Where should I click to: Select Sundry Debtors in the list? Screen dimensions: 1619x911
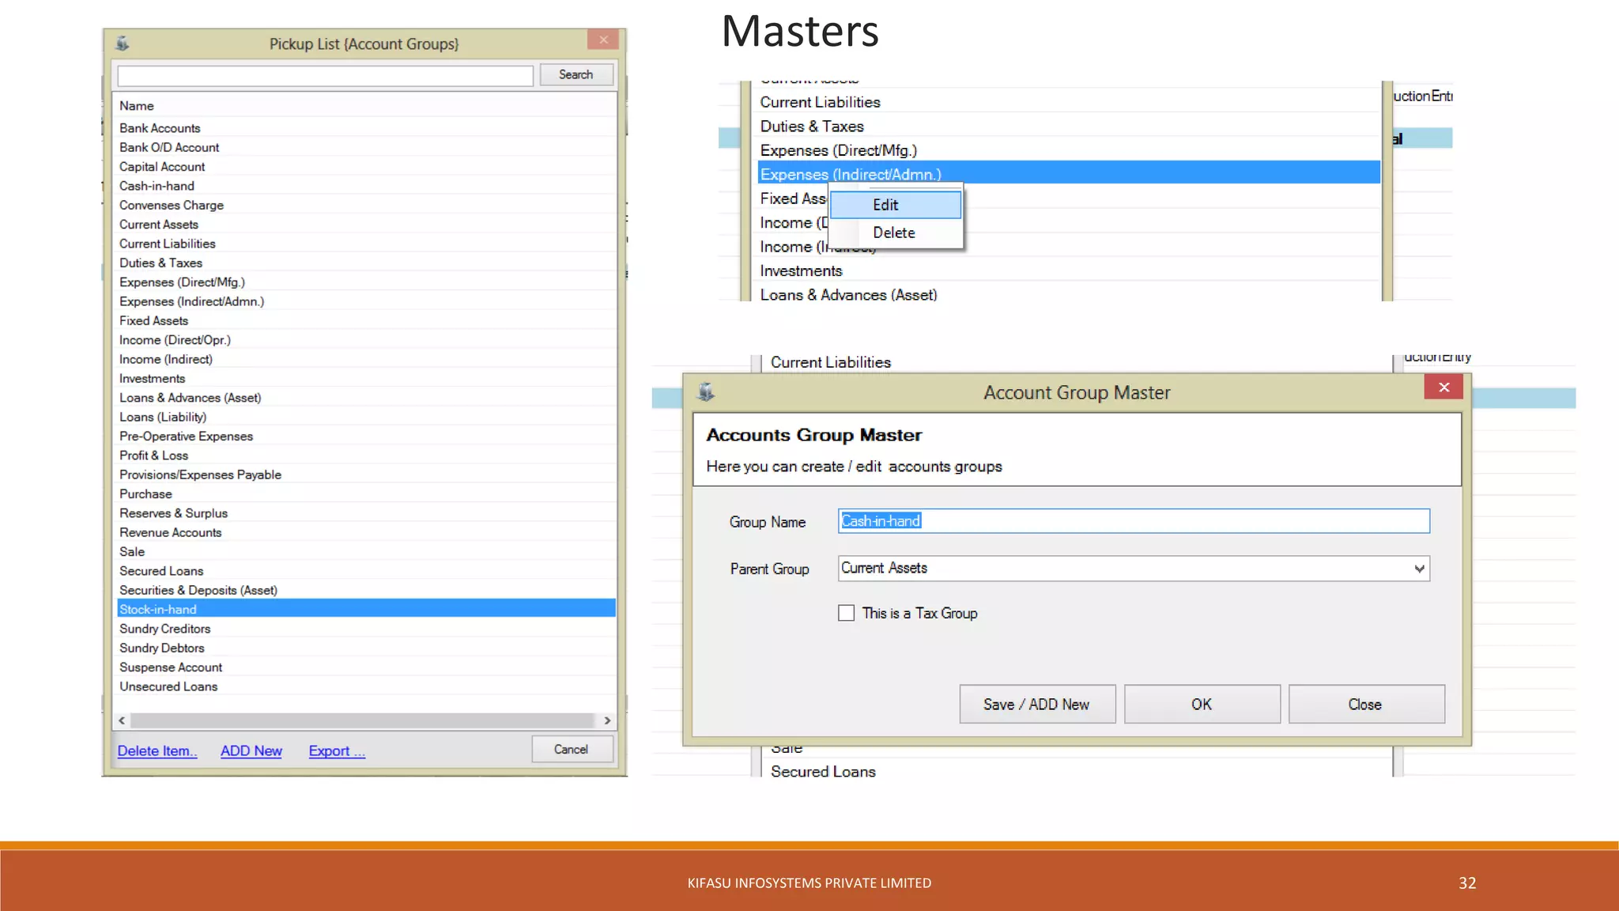click(x=366, y=648)
